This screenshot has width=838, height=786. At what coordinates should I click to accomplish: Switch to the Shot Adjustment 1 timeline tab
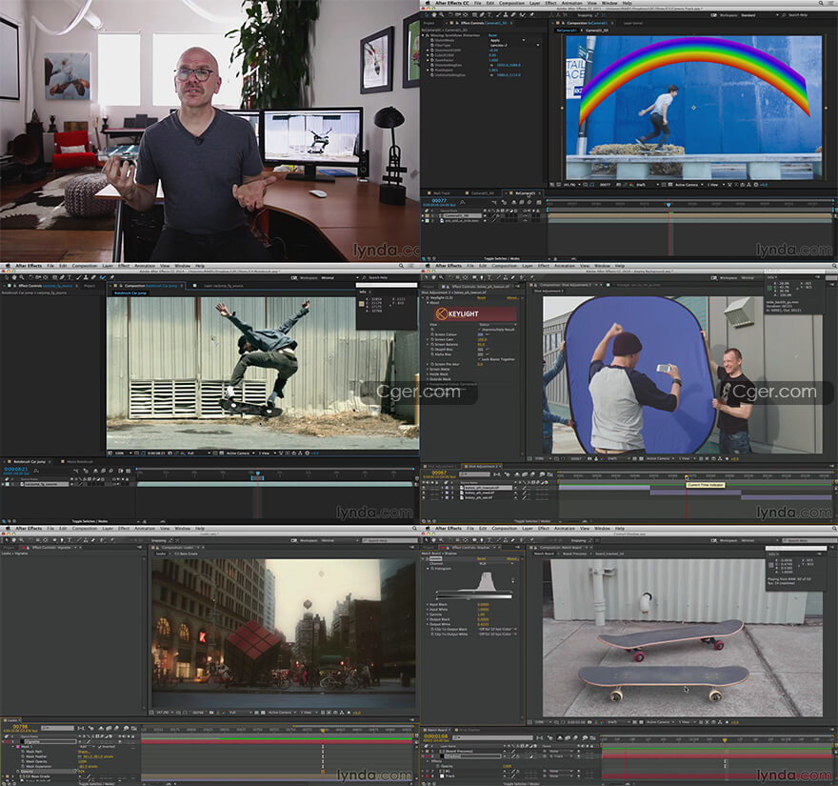pos(441,466)
